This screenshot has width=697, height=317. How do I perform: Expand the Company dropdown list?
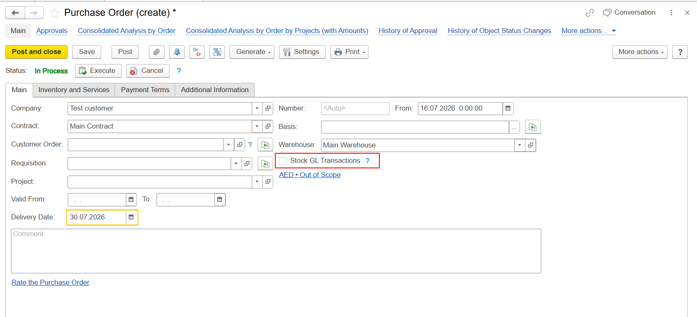pos(257,108)
